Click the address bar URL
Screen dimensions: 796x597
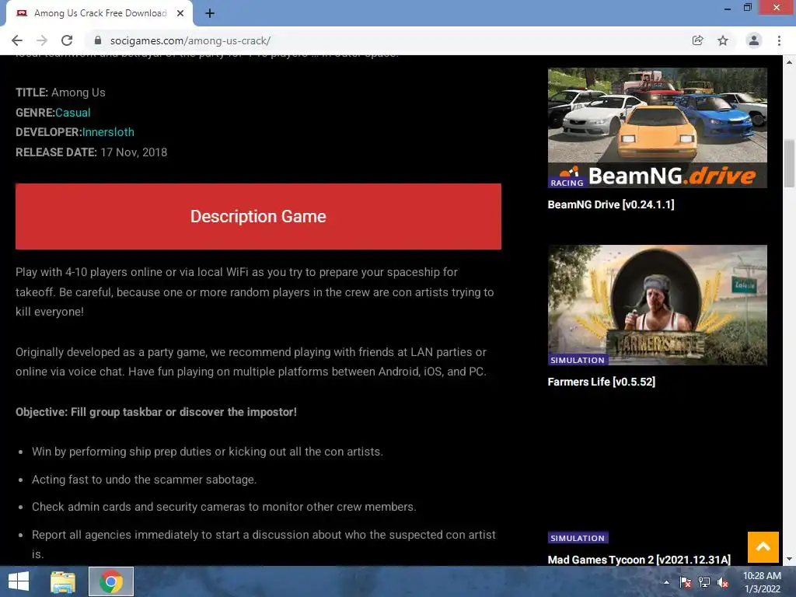coord(190,40)
